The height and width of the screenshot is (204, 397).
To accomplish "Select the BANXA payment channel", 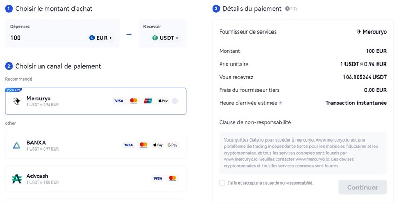I will click(96, 145).
